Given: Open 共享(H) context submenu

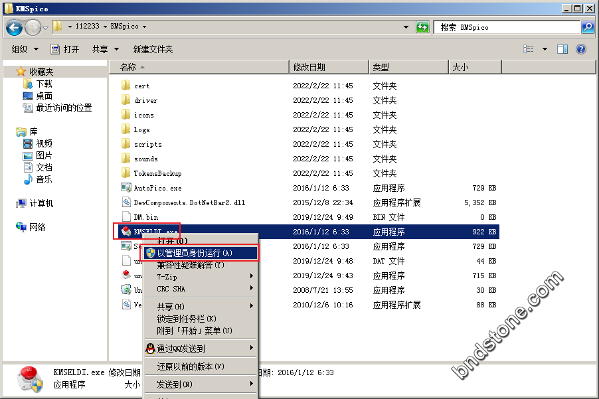Looking at the screenshot, I should [x=201, y=307].
